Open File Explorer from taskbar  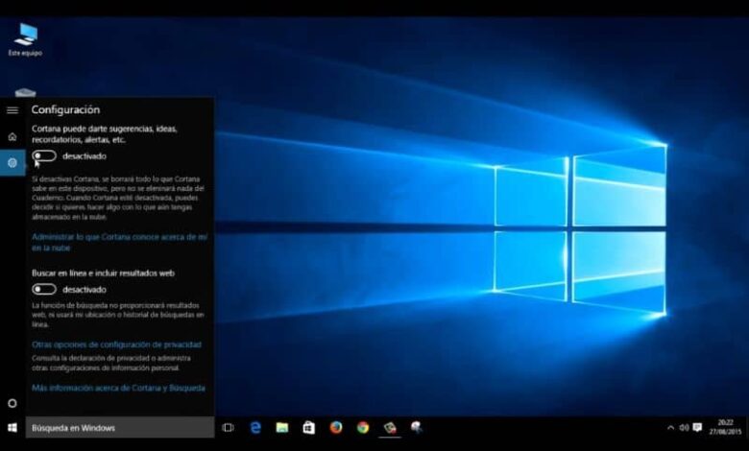click(x=282, y=428)
